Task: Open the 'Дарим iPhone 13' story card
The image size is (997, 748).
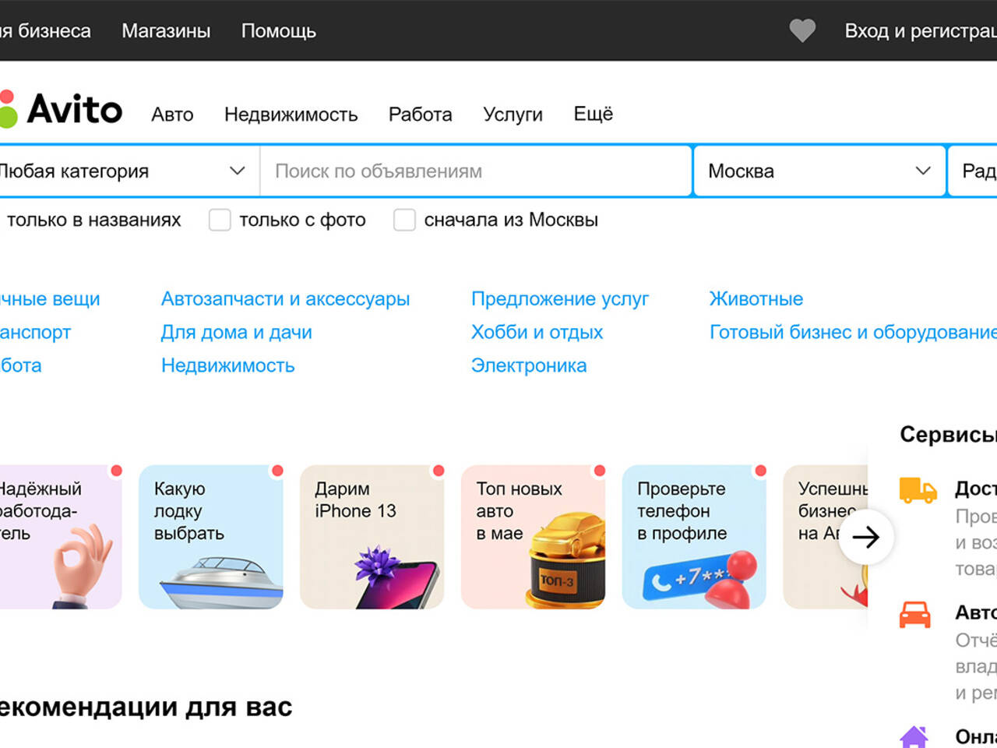Action: pos(372,537)
